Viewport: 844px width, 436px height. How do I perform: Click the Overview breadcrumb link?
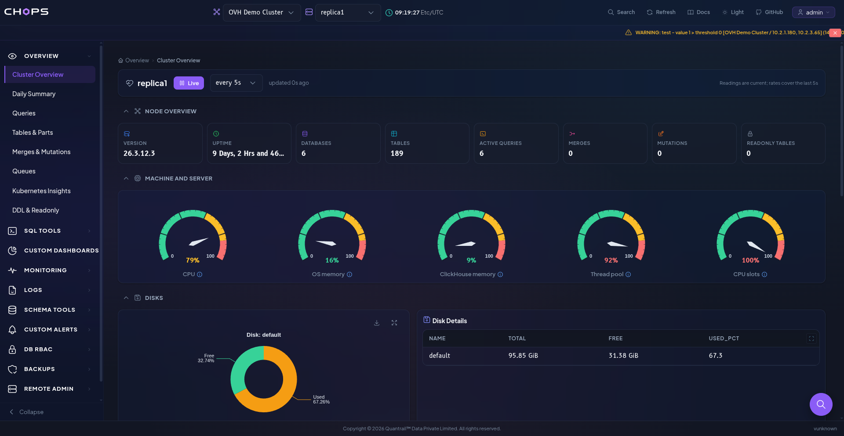(137, 61)
